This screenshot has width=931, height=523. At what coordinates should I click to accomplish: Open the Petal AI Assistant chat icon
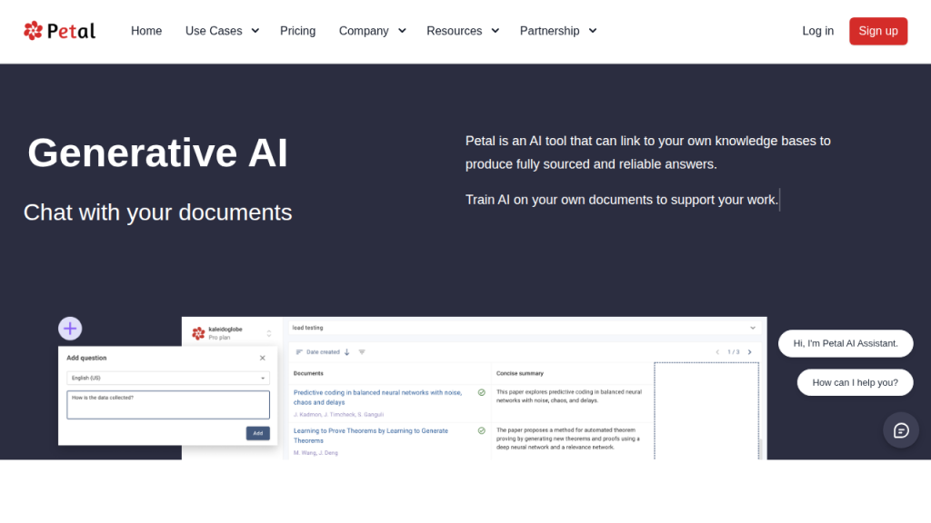coord(901,430)
